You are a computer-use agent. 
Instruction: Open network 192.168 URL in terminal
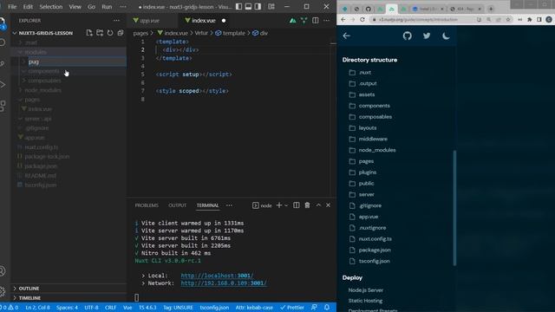pos(224,283)
